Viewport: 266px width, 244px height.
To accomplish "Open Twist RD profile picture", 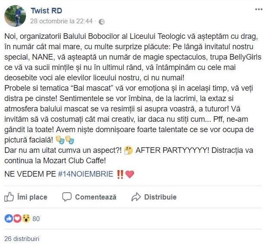I will [x=15, y=16].
